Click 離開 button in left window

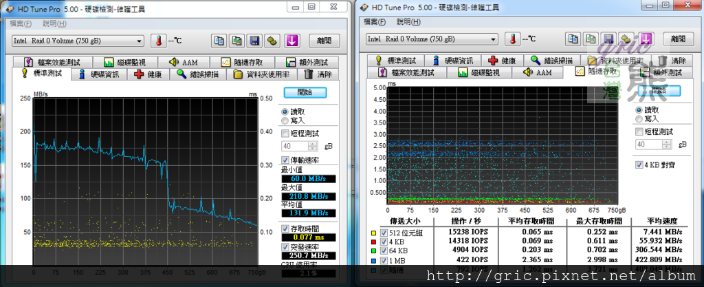click(324, 41)
